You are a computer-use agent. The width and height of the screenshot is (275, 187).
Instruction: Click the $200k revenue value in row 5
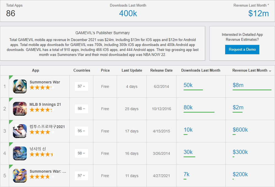(x=240, y=174)
